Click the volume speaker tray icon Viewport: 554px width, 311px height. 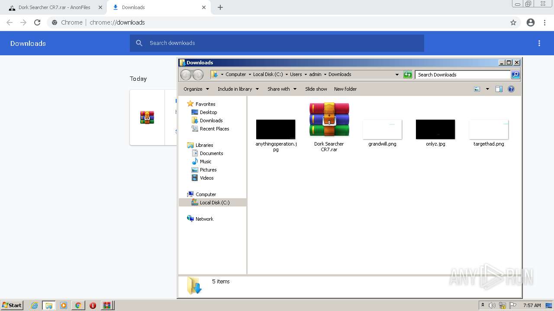coord(492,305)
